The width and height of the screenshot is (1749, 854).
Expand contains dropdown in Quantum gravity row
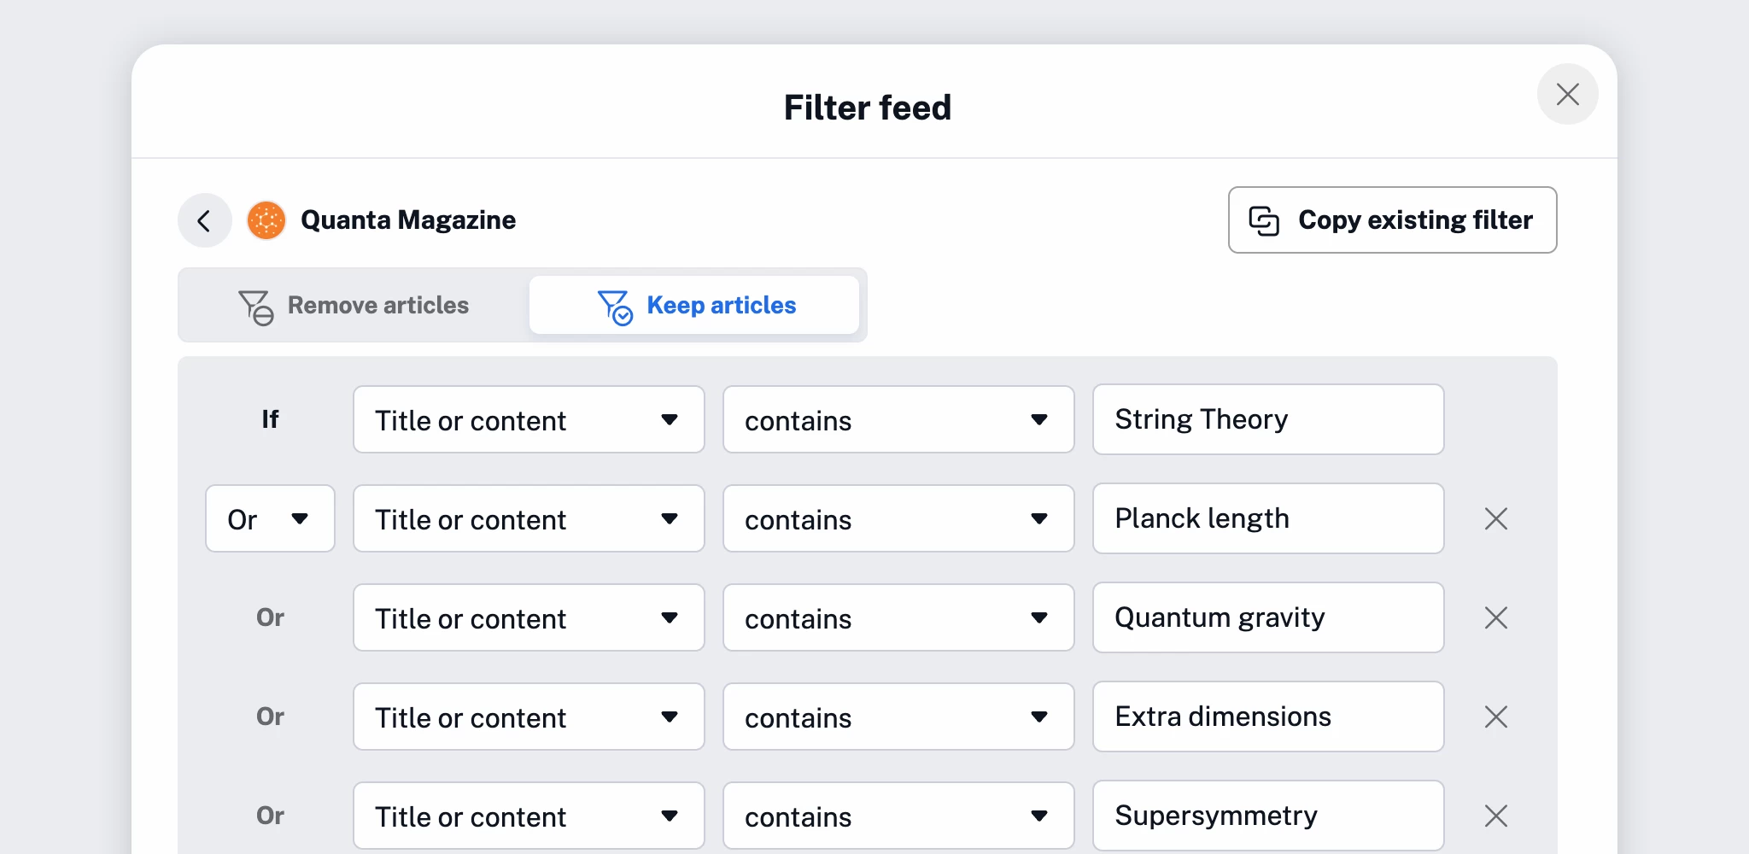pos(898,617)
